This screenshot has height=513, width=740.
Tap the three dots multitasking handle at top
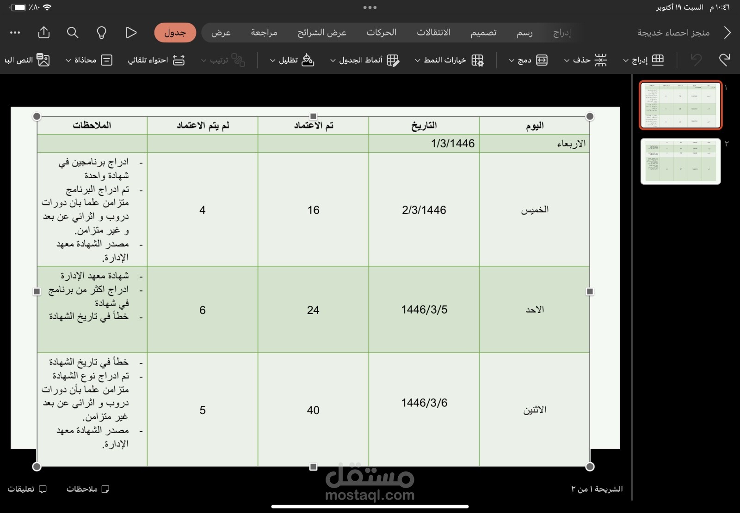tap(370, 7)
